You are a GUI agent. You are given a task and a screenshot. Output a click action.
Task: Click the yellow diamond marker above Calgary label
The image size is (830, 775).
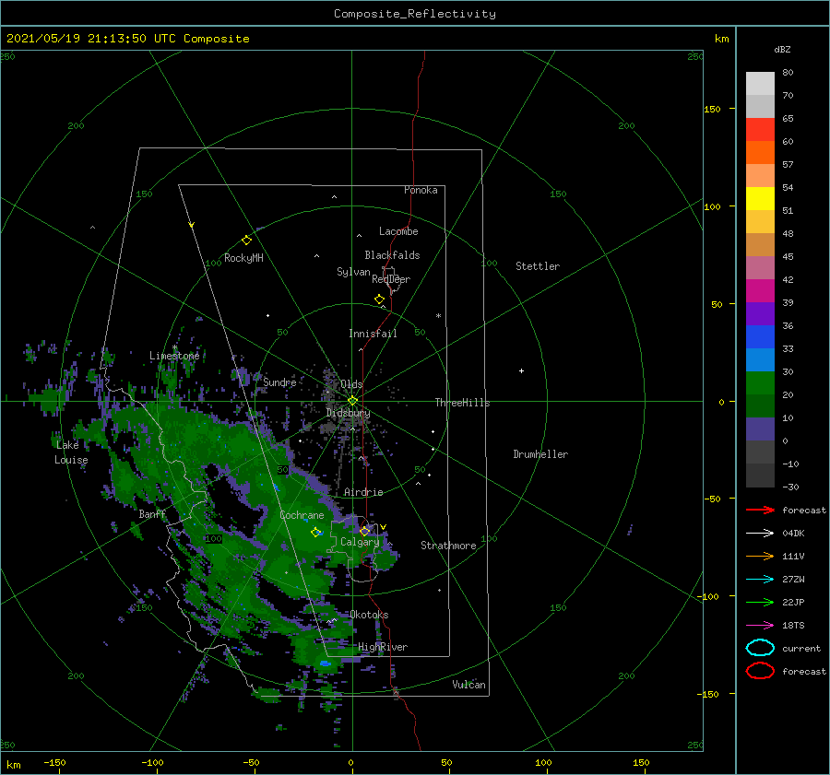pos(364,531)
